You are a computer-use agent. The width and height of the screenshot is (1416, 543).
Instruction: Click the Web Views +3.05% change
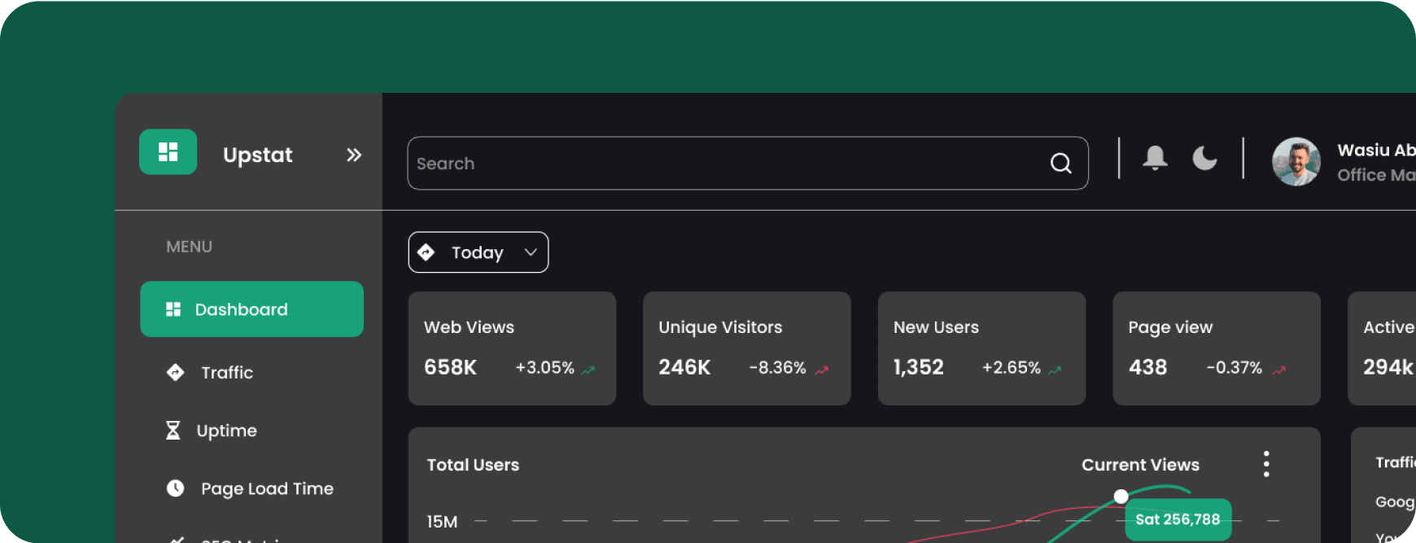(545, 368)
